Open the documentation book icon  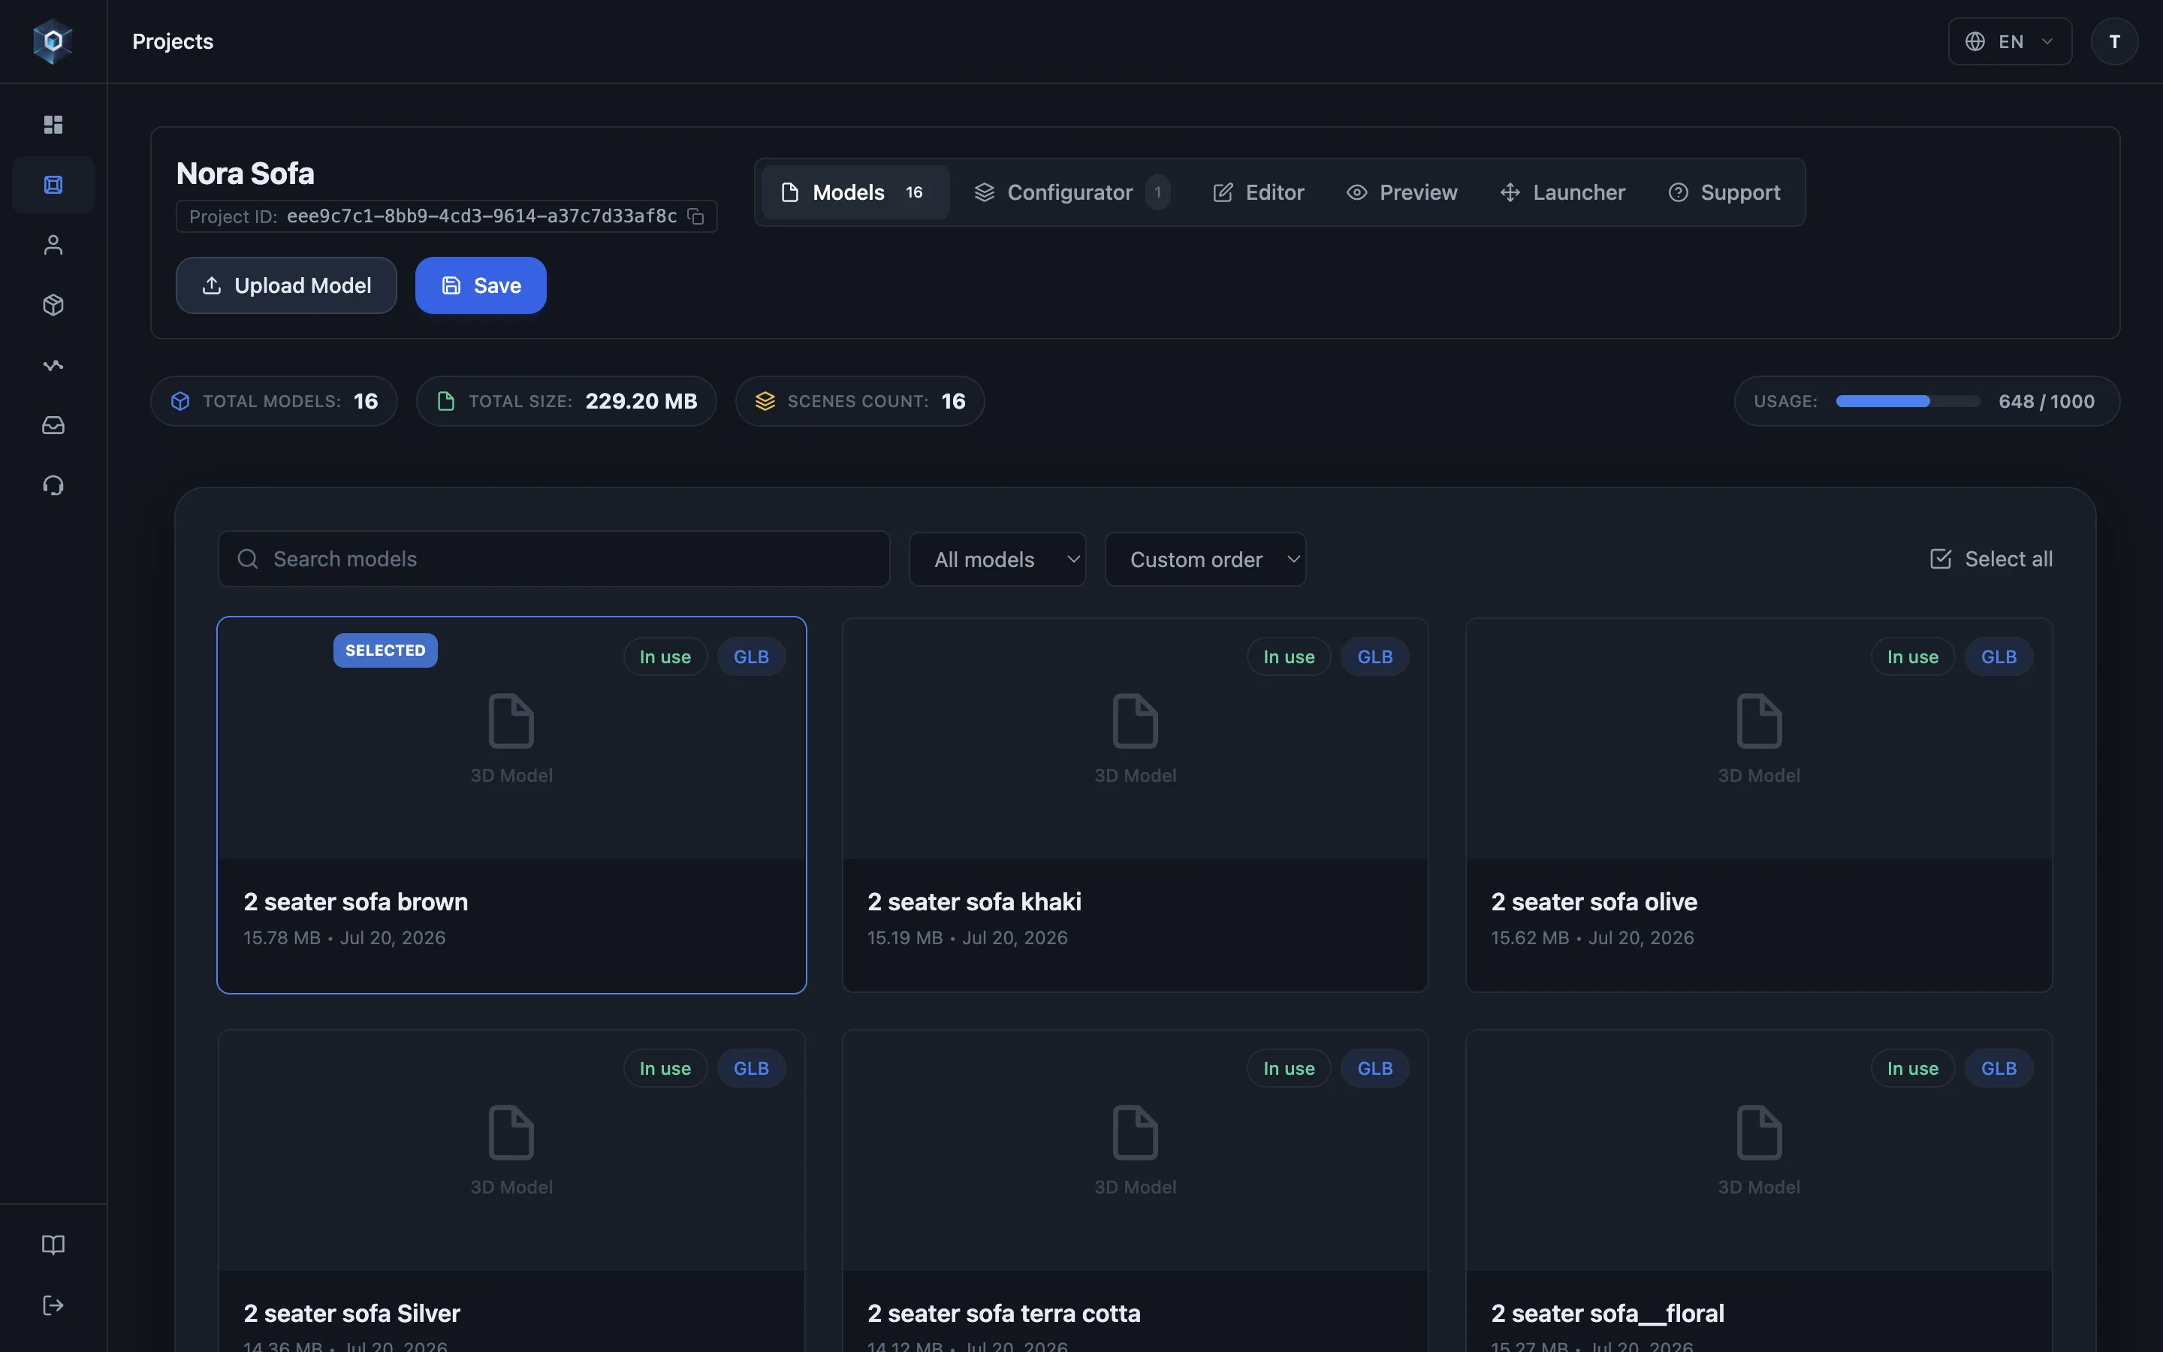(x=53, y=1245)
